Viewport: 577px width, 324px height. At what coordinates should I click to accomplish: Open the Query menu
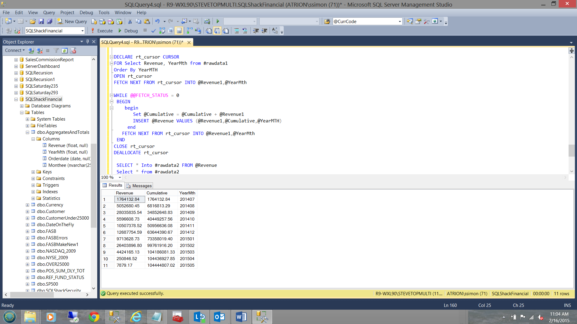[49, 12]
